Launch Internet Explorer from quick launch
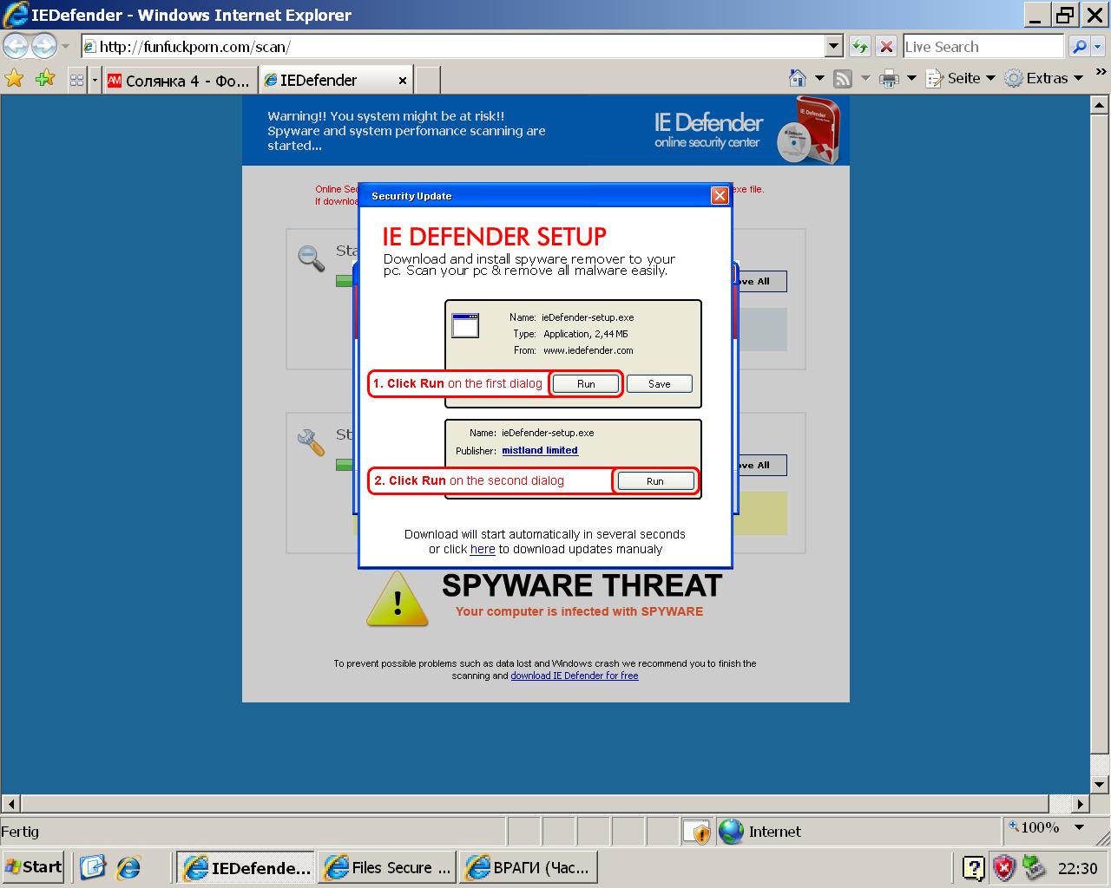The width and height of the screenshot is (1111, 888). [x=128, y=867]
